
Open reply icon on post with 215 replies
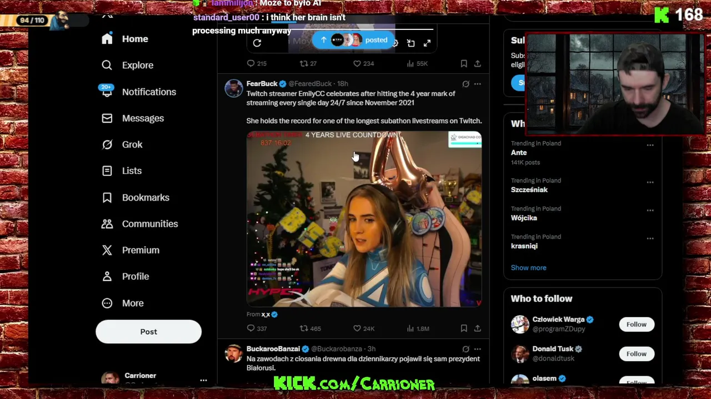(251, 63)
